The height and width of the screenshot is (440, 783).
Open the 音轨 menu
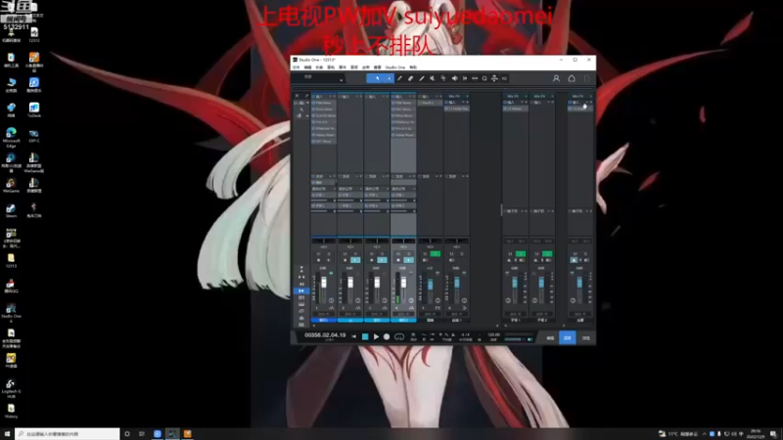(331, 67)
